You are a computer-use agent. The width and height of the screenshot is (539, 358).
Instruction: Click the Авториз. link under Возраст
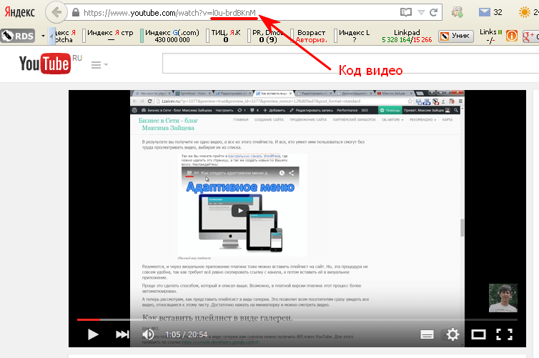click(x=312, y=40)
